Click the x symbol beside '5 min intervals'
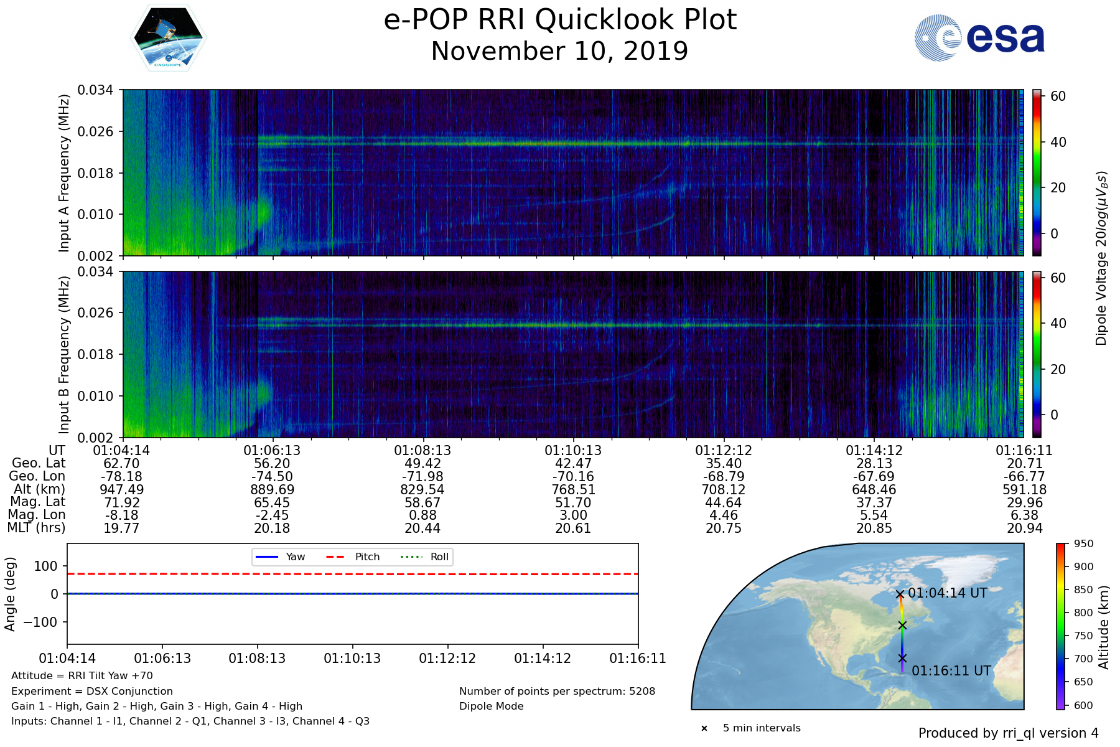1120x747 pixels. point(704,728)
